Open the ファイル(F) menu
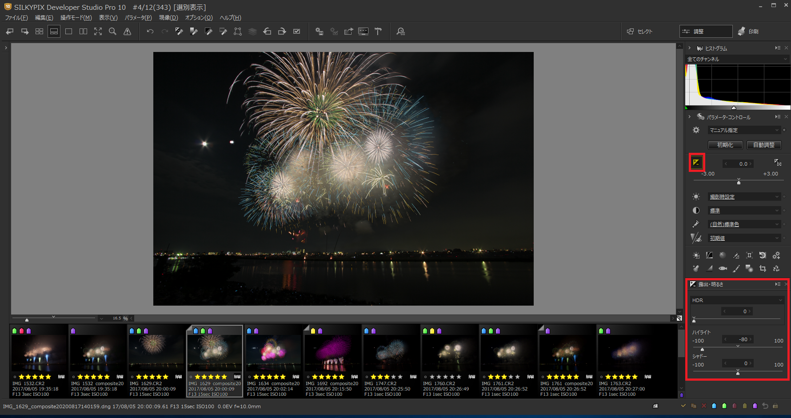The width and height of the screenshot is (791, 418). coord(16,18)
